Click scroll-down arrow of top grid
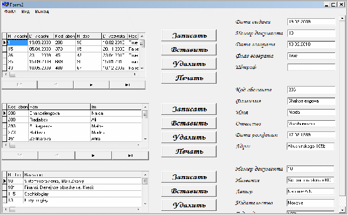The image size is (348, 215). pyautogui.click(x=142, y=68)
